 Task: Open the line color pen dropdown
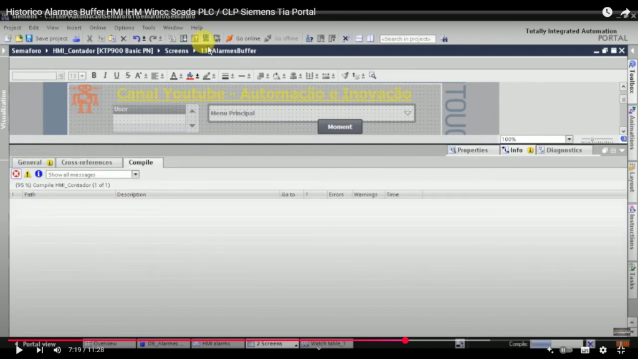(214, 76)
